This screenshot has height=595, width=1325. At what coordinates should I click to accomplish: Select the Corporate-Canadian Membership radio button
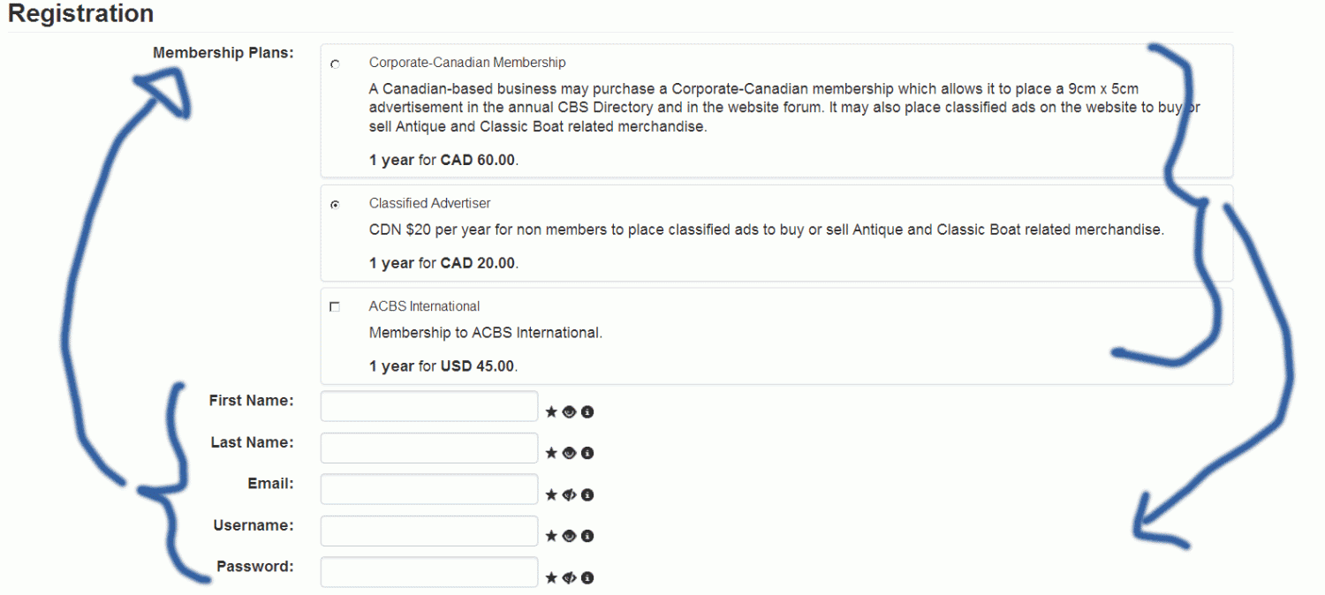coord(335,64)
